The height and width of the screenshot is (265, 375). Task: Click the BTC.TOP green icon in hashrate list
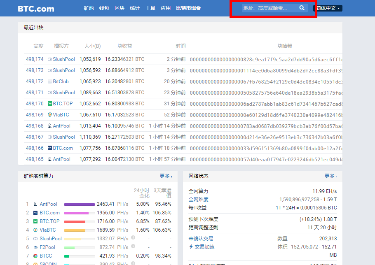(x=35, y=221)
